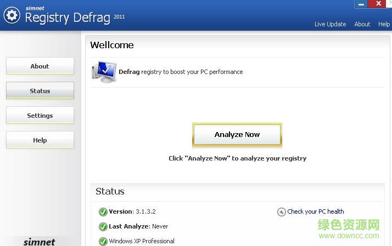The height and width of the screenshot is (246, 392).
Task: Open About in the top menu
Action: 362,24
